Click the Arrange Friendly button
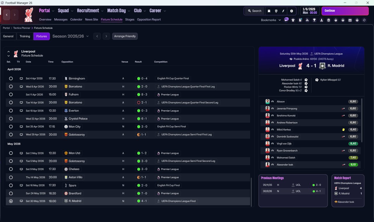374x222 pixels. point(125,36)
